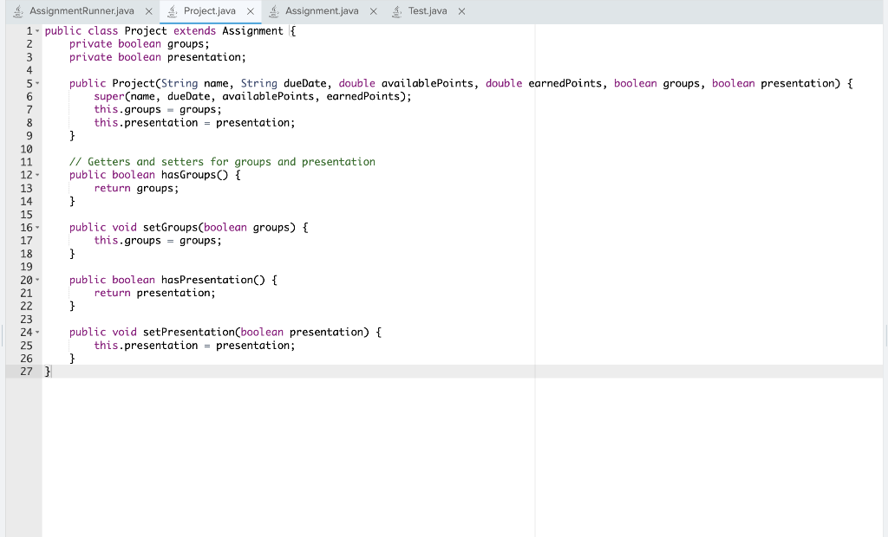Place cursor on 'Assignment' in class declaration
This screenshot has height=537, width=888.
pyautogui.click(x=252, y=31)
